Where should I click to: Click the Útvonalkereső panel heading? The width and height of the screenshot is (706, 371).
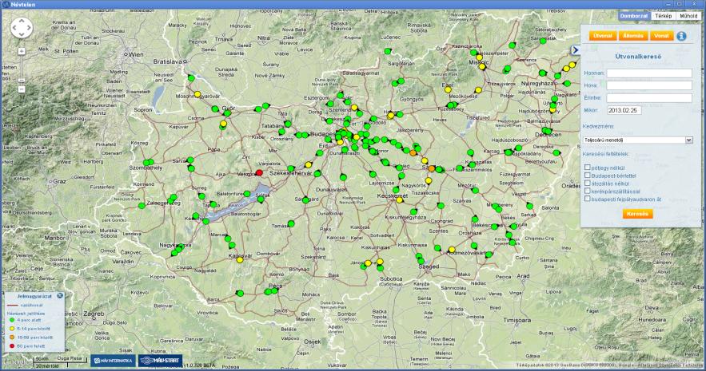[x=638, y=57]
